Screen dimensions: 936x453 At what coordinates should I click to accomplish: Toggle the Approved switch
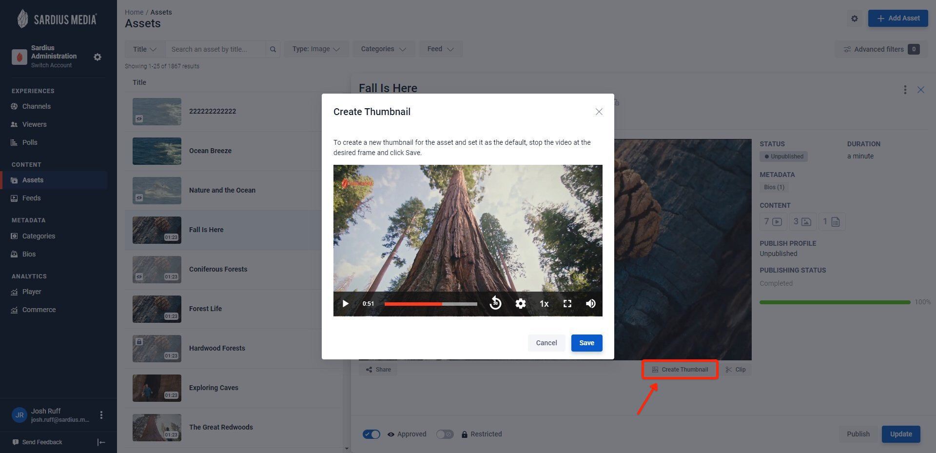pos(371,434)
